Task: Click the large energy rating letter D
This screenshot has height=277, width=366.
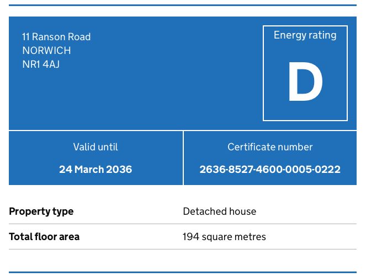Action: point(305,82)
